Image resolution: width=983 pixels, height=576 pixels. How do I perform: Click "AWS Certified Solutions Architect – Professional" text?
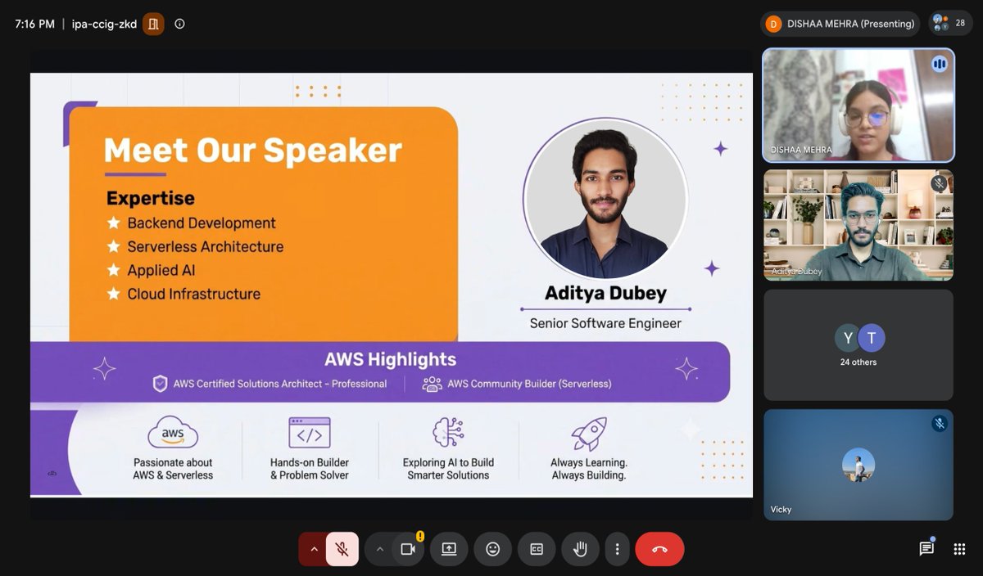280,384
